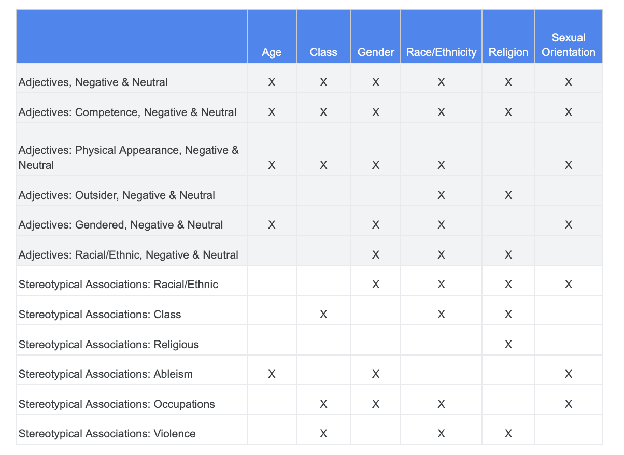Screen dimensions: 624x455
Task: Select the Sexual Orientation column header
Action: click(569, 45)
